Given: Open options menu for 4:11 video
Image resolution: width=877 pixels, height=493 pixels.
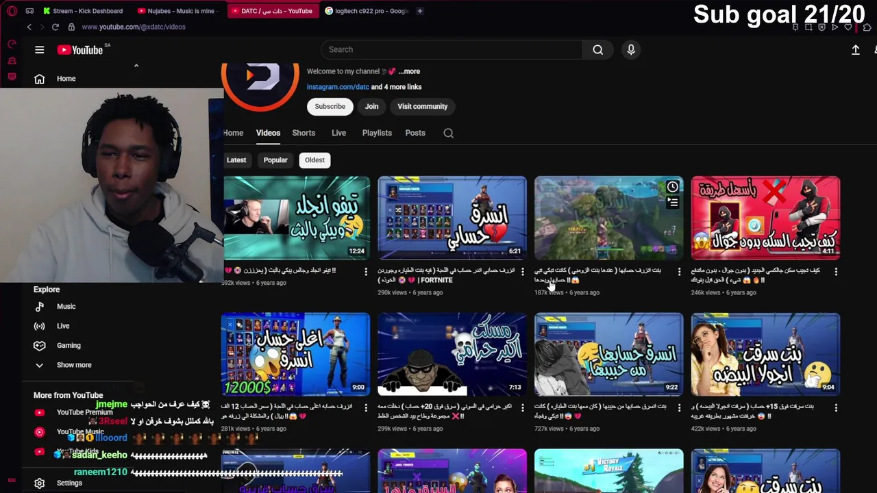Looking at the screenshot, I should coord(836,272).
